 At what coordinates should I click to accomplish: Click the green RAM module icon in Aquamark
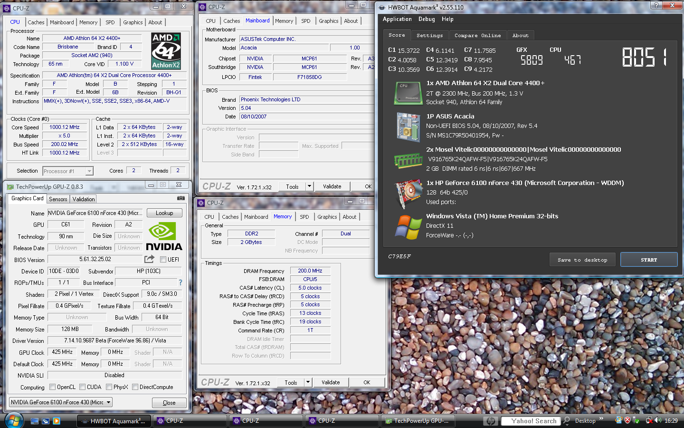tap(408, 161)
